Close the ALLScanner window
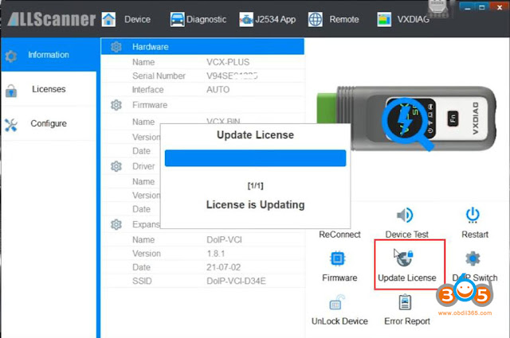The width and height of the screenshot is (510, 338). coord(500,7)
